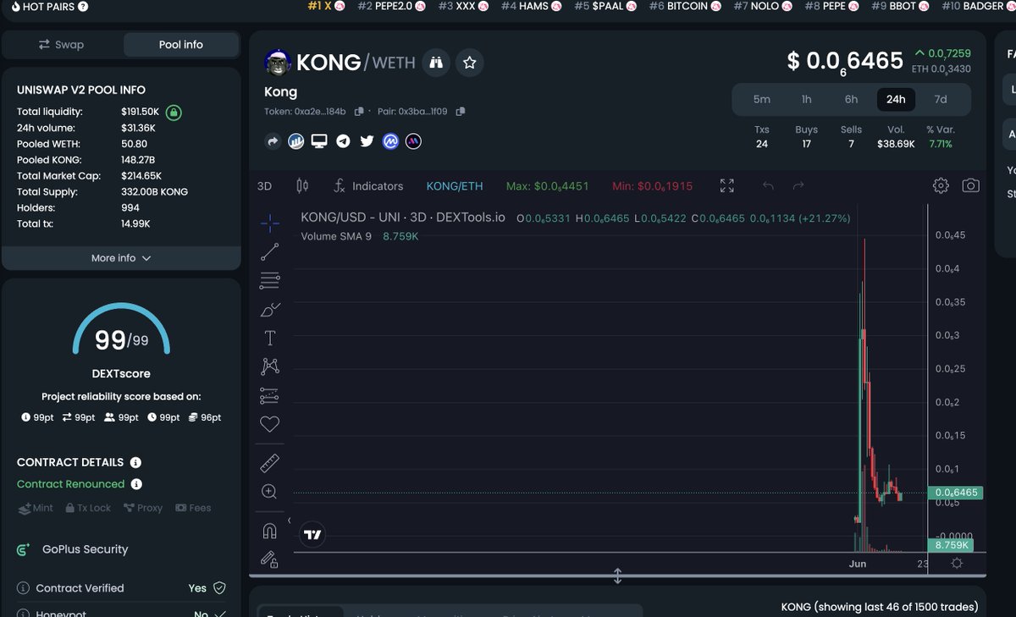Open candlestick chart style selector
1016x617 pixels.
click(303, 186)
